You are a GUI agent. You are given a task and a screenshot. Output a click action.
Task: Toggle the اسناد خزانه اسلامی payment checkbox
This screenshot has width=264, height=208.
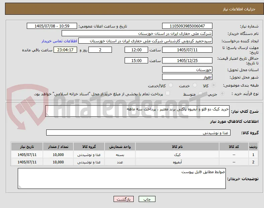tap(168, 93)
